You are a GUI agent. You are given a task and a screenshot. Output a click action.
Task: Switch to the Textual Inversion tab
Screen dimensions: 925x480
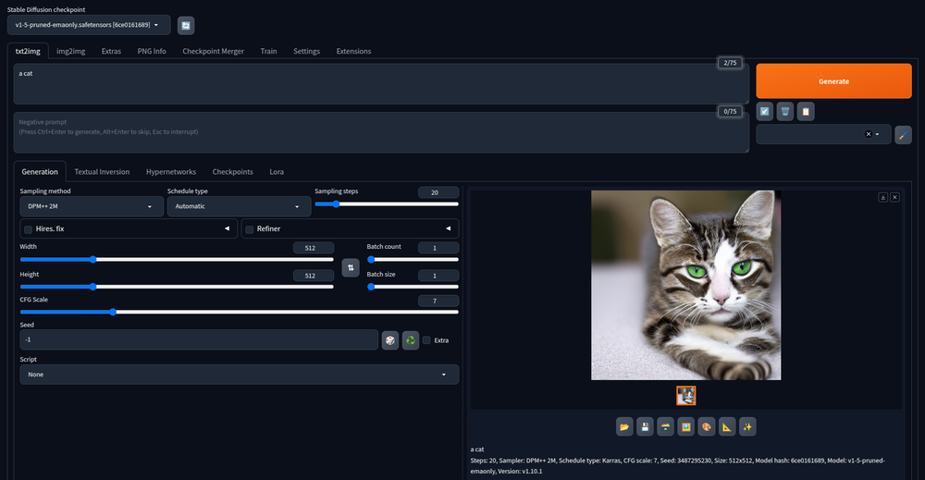[x=102, y=172]
